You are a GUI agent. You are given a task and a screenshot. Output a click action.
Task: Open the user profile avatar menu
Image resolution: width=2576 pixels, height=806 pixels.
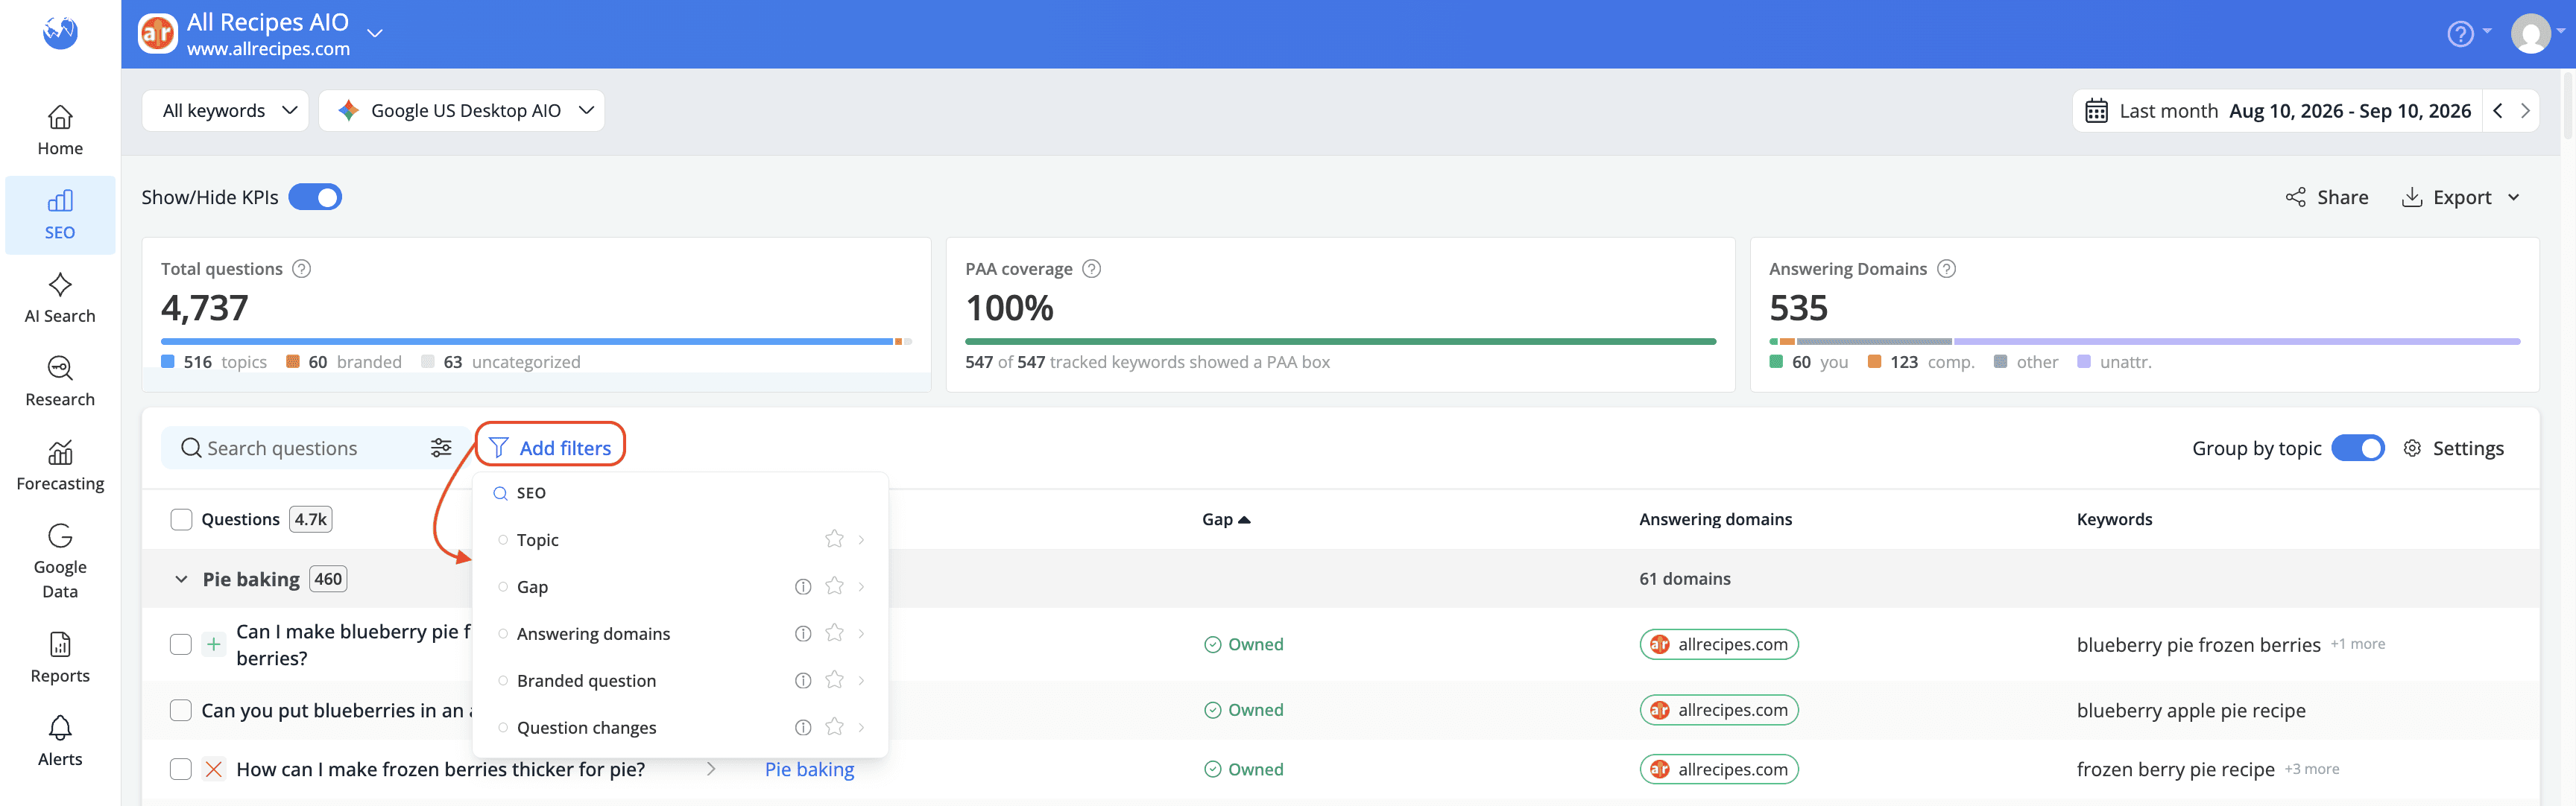2530,34
